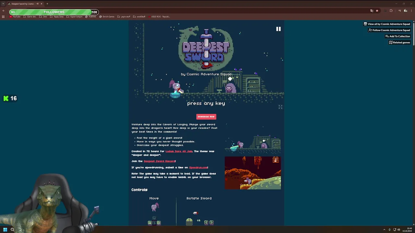Click the followers progress bar overlay
The width and height of the screenshot is (415, 233).
point(54,12)
